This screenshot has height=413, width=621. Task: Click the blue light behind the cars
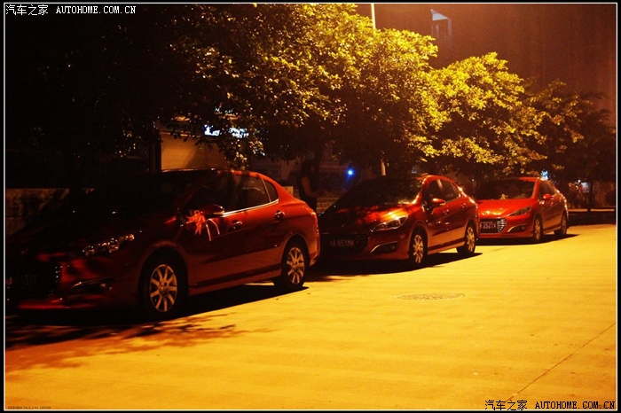pos(350,173)
